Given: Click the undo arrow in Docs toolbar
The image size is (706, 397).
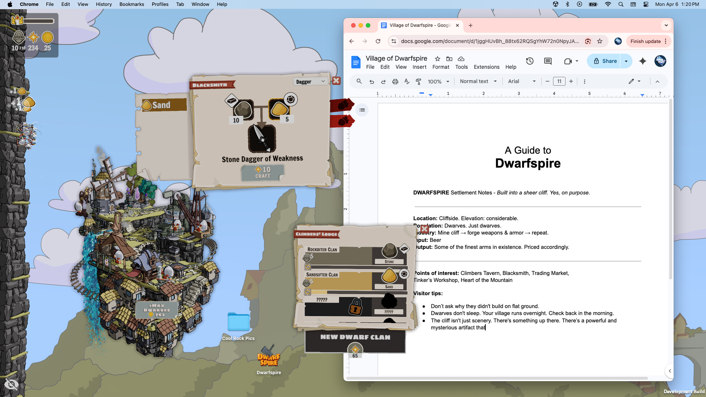Looking at the screenshot, I should (372, 82).
